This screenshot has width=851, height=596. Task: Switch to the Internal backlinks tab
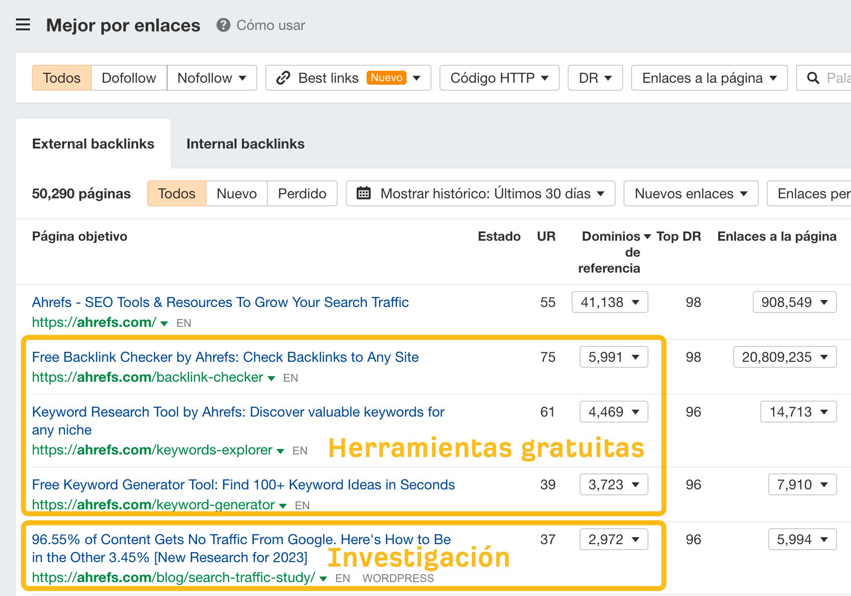(x=245, y=144)
